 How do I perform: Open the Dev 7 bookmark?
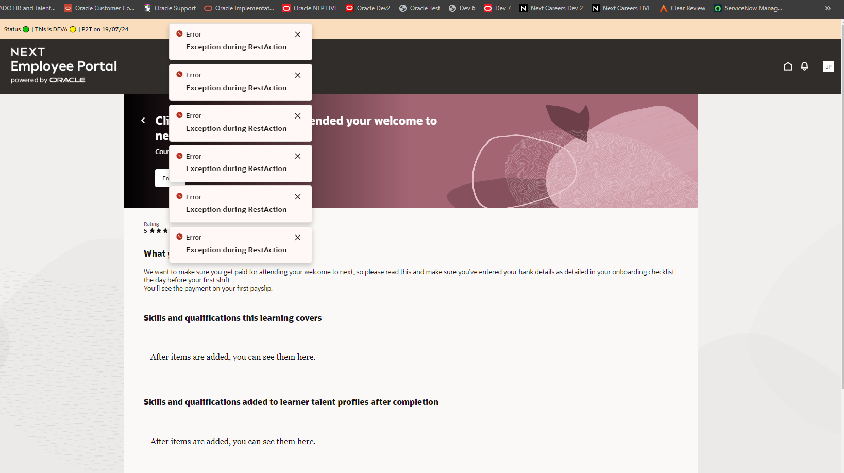(x=497, y=8)
